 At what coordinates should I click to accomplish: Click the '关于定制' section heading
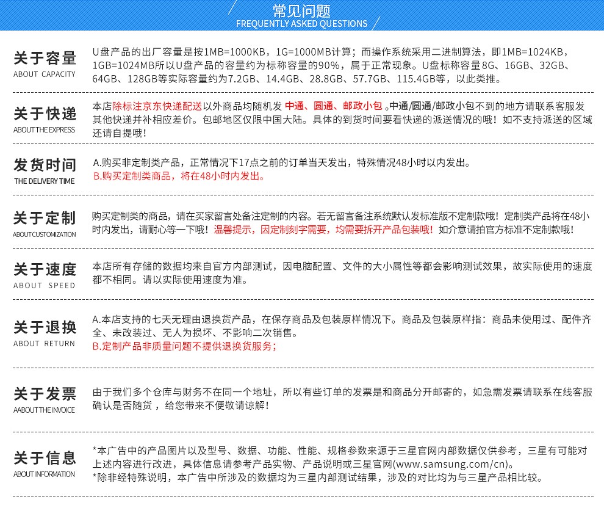(45, 218)
